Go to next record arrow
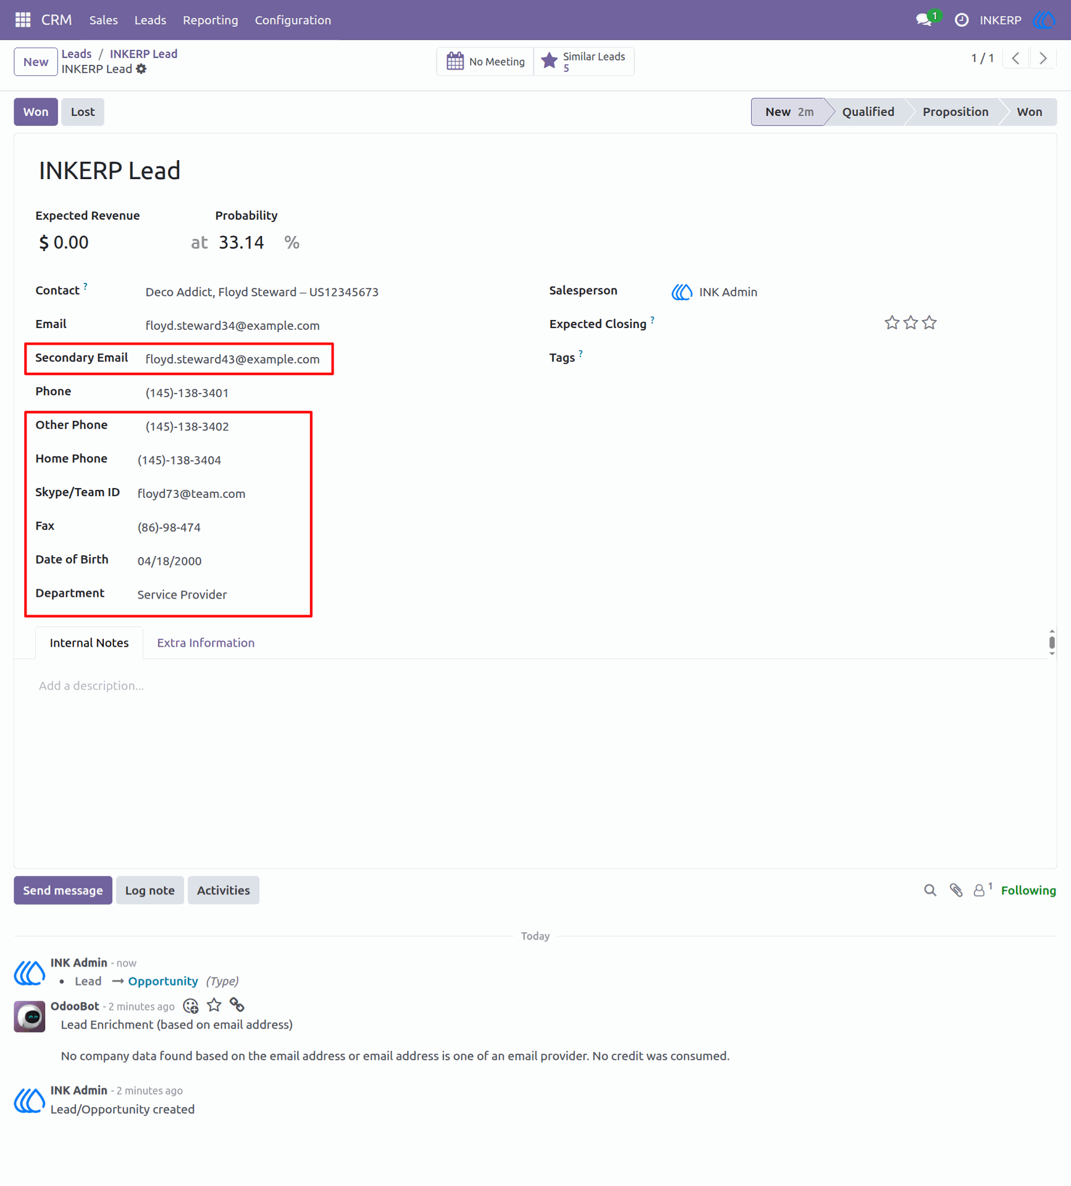The height and width of the screenshot is (1186, 1071). click(1043, 58)
